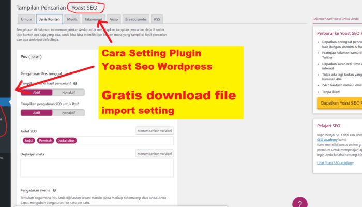Go to the Arsip tab
Image resolution: width=362 pixels, height=207 pixels.
[x=114, y=19]
